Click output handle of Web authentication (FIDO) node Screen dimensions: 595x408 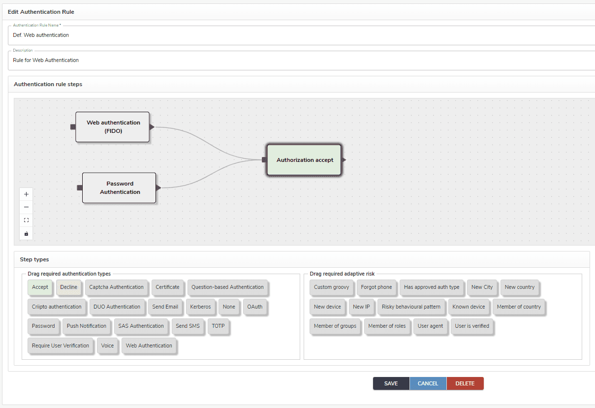point(152,127)
